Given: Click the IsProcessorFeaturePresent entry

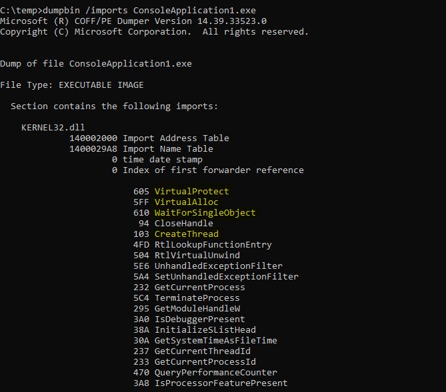Looking at the screenshot, I should (221, 383).
